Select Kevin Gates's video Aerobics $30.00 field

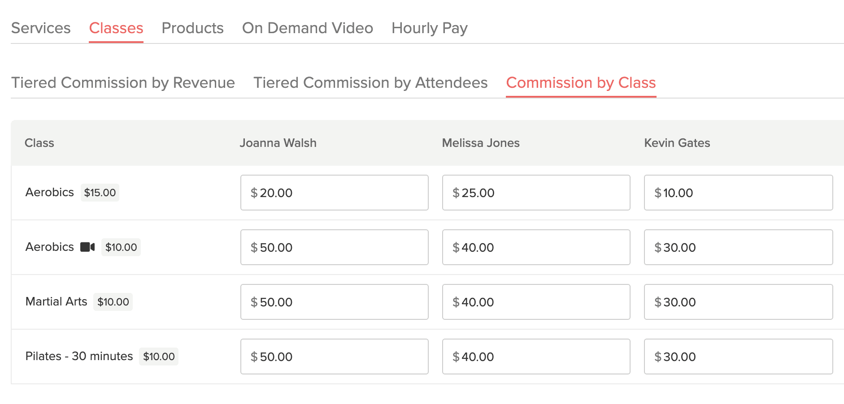pos(738,247)
